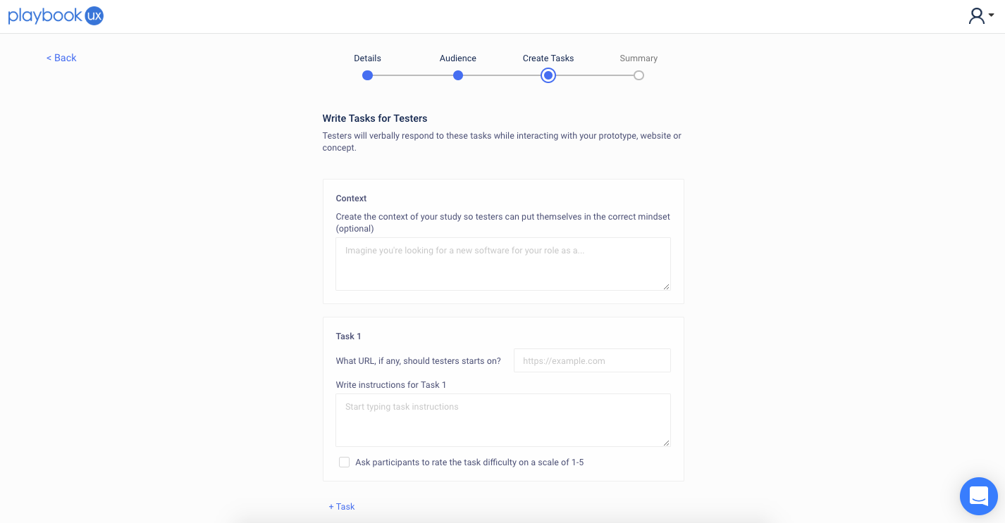This screenshot has width=1005, height=523.
Task: Click the 'Task 1' section label
Action: (348, 336)
